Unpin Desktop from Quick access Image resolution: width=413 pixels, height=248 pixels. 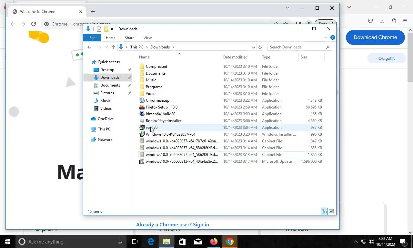coord(129,70)
